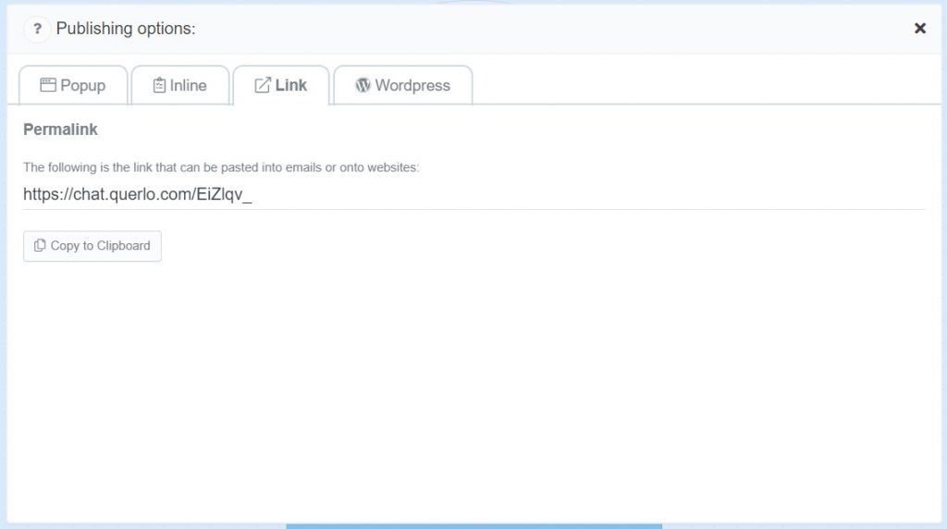
Task: Click the Permalink heading
Action: click(60, 129)
